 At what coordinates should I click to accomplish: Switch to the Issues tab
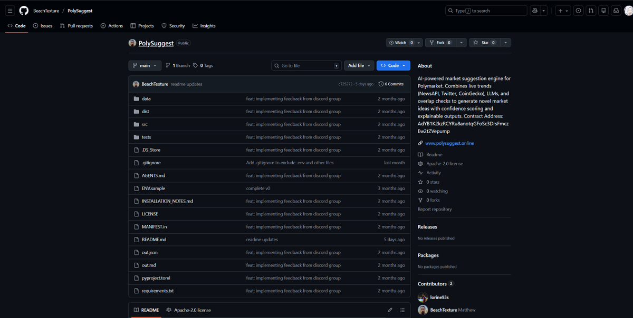click(43, 26)
